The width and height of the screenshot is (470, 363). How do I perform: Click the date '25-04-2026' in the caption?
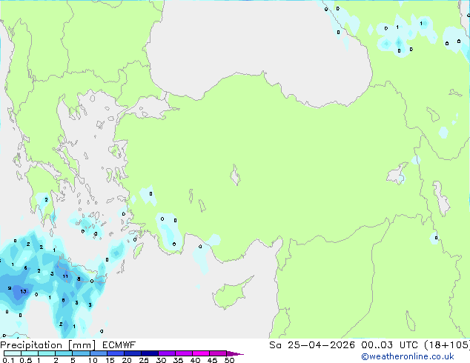pyautogui.click(x=321, y=345)
